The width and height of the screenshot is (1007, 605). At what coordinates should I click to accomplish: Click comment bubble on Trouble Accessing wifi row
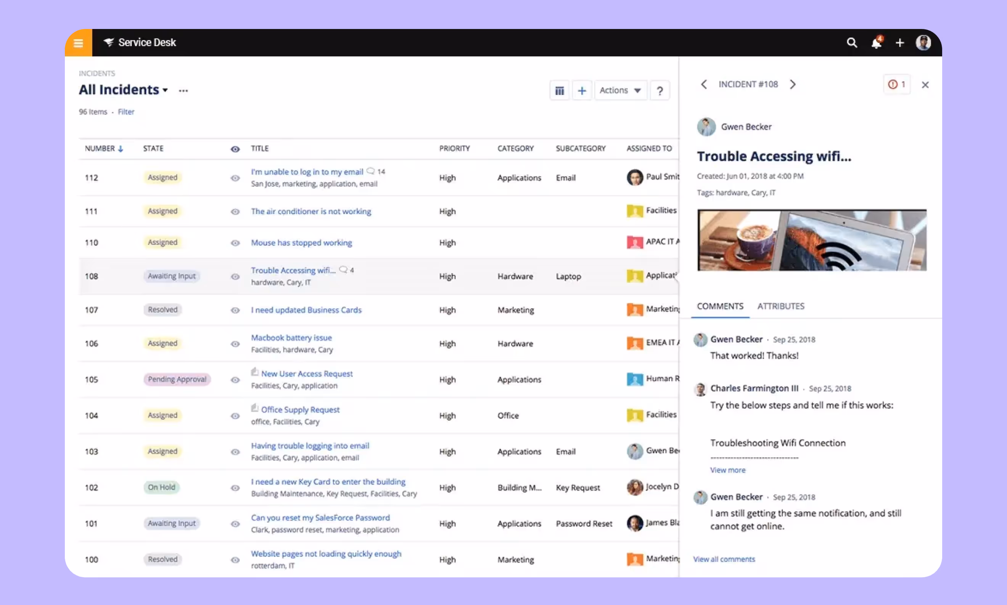coord(344,270)
